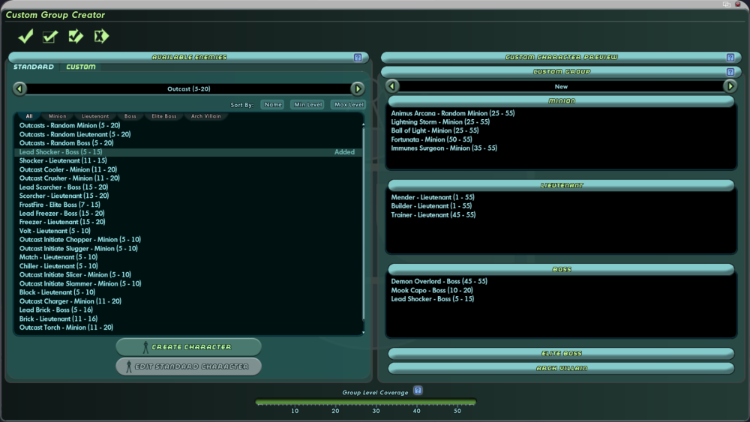This screenshot has height=422, width=750.
Task: Click the checkmark with arrow icon
Action: (x=76, y=36)
